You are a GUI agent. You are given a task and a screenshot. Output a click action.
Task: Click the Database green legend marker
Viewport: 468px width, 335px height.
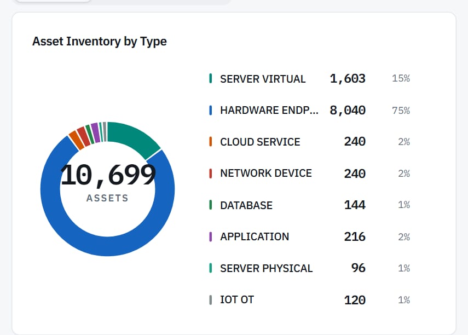[210, 205]
